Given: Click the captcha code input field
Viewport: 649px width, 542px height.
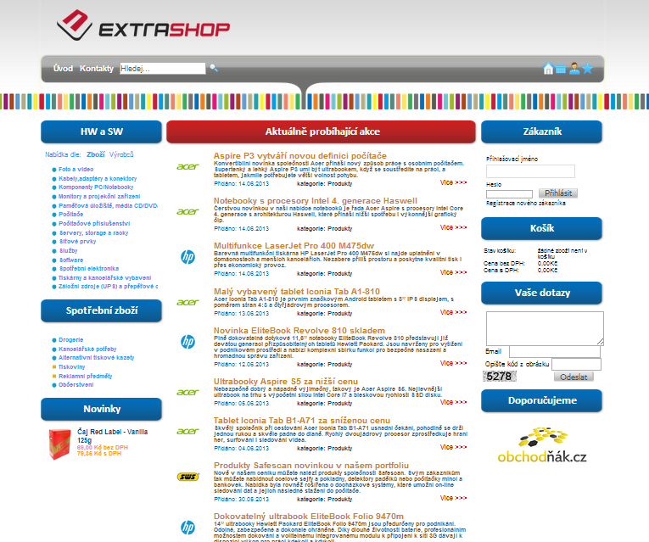Looking at the screenshot, I should pyautogui.click(x=577, y=364).
